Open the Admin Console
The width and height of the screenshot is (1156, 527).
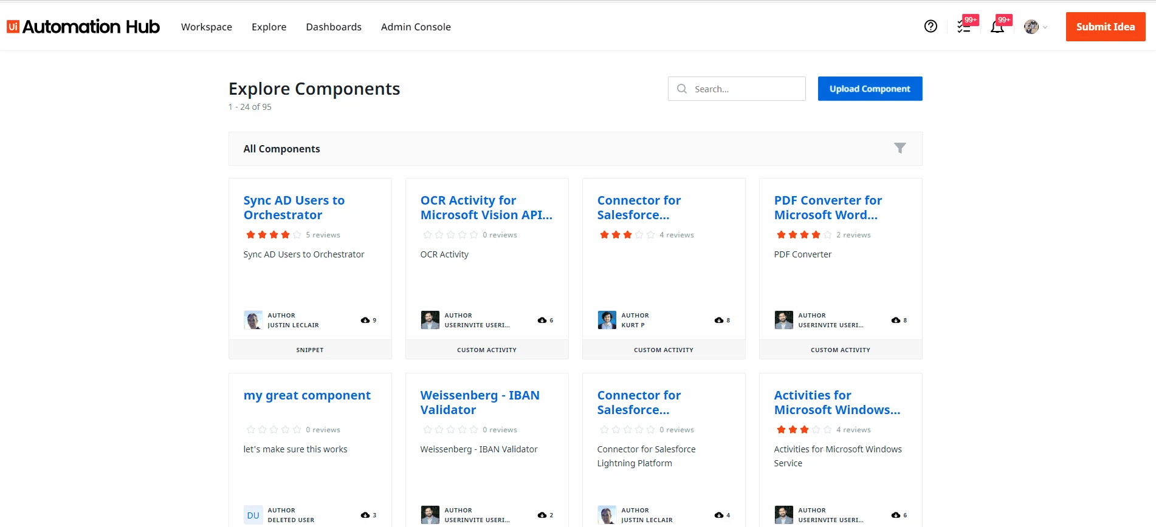tap(416, 27)
